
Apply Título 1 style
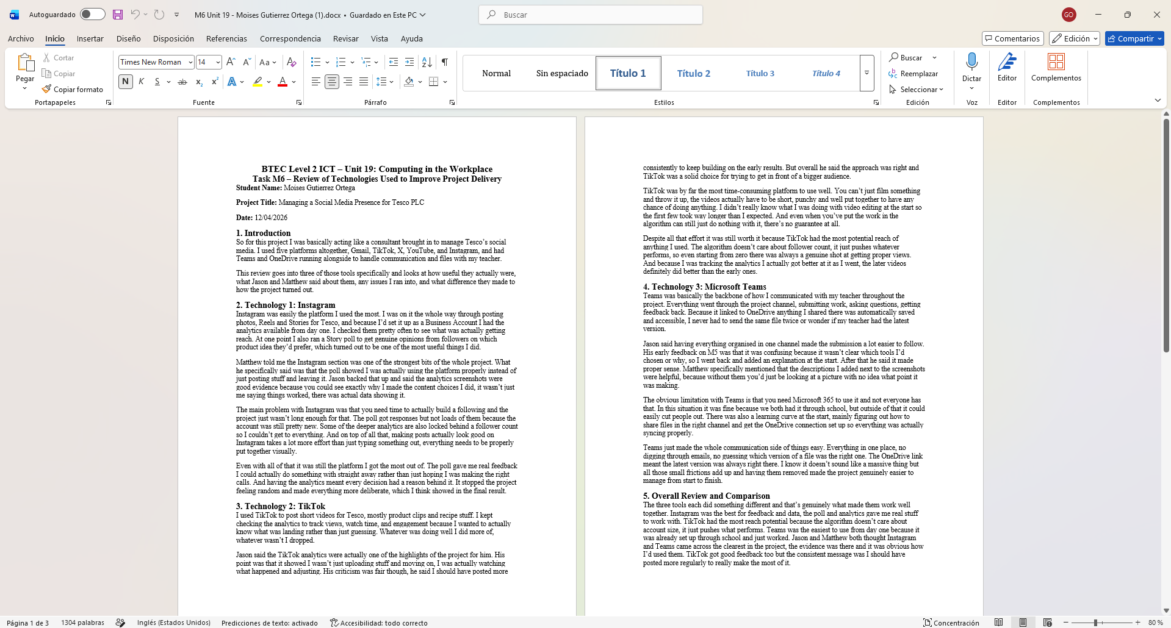pyautogui.click(x=628, y=73)
